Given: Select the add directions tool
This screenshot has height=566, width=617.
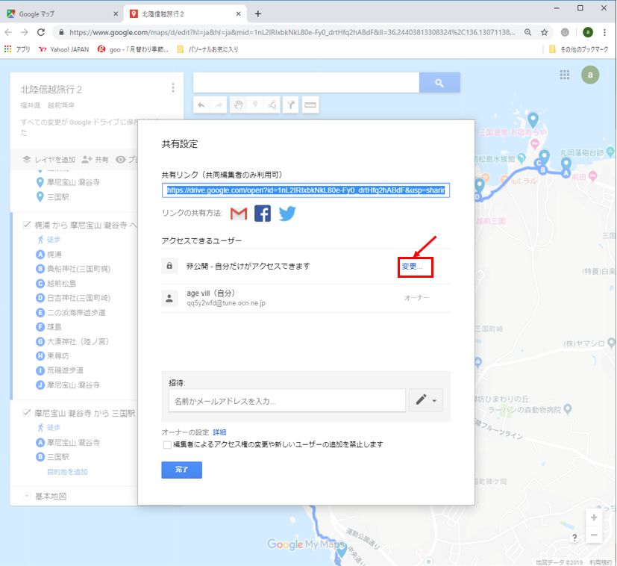Looking at the screenshot, I should coord(291,105).
